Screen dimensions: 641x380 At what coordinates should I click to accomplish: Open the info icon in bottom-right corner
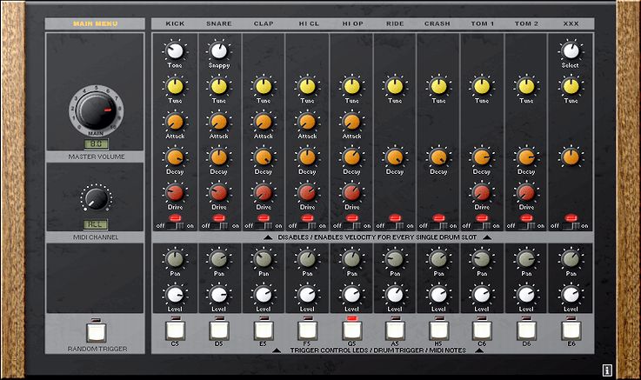(x=607, y=370)
